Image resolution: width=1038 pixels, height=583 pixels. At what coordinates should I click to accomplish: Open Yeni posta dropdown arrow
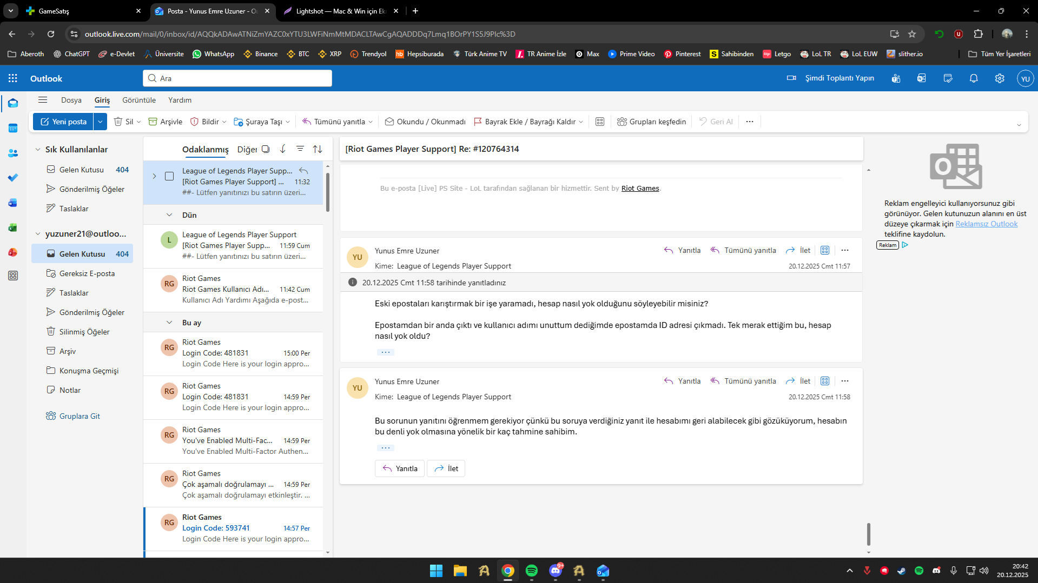100,122
